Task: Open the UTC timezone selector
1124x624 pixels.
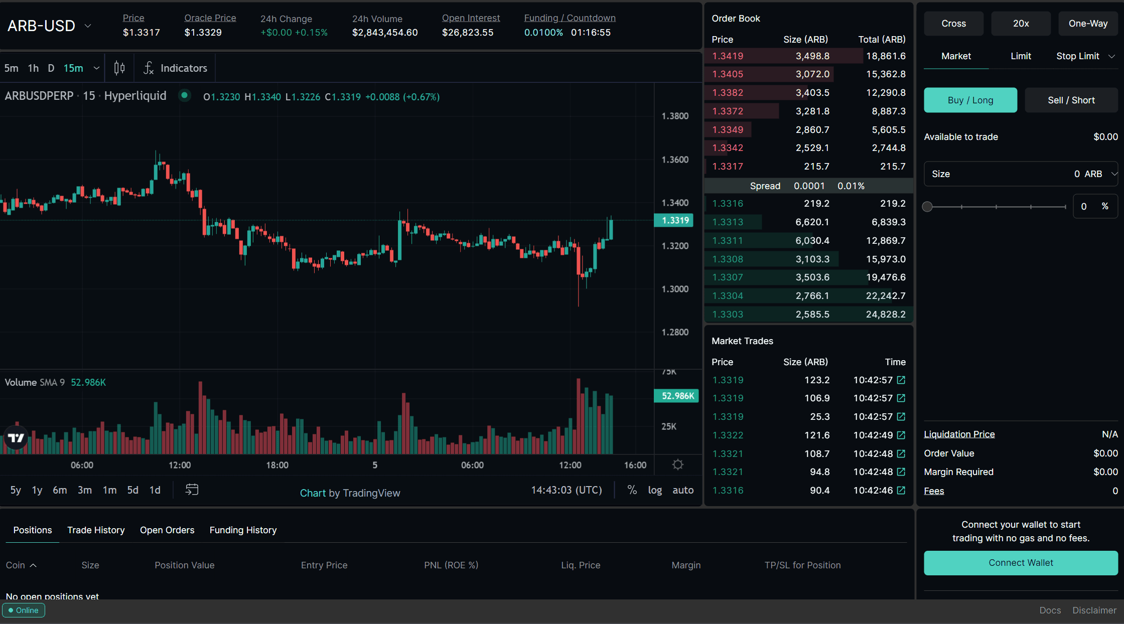Action: 567,490
